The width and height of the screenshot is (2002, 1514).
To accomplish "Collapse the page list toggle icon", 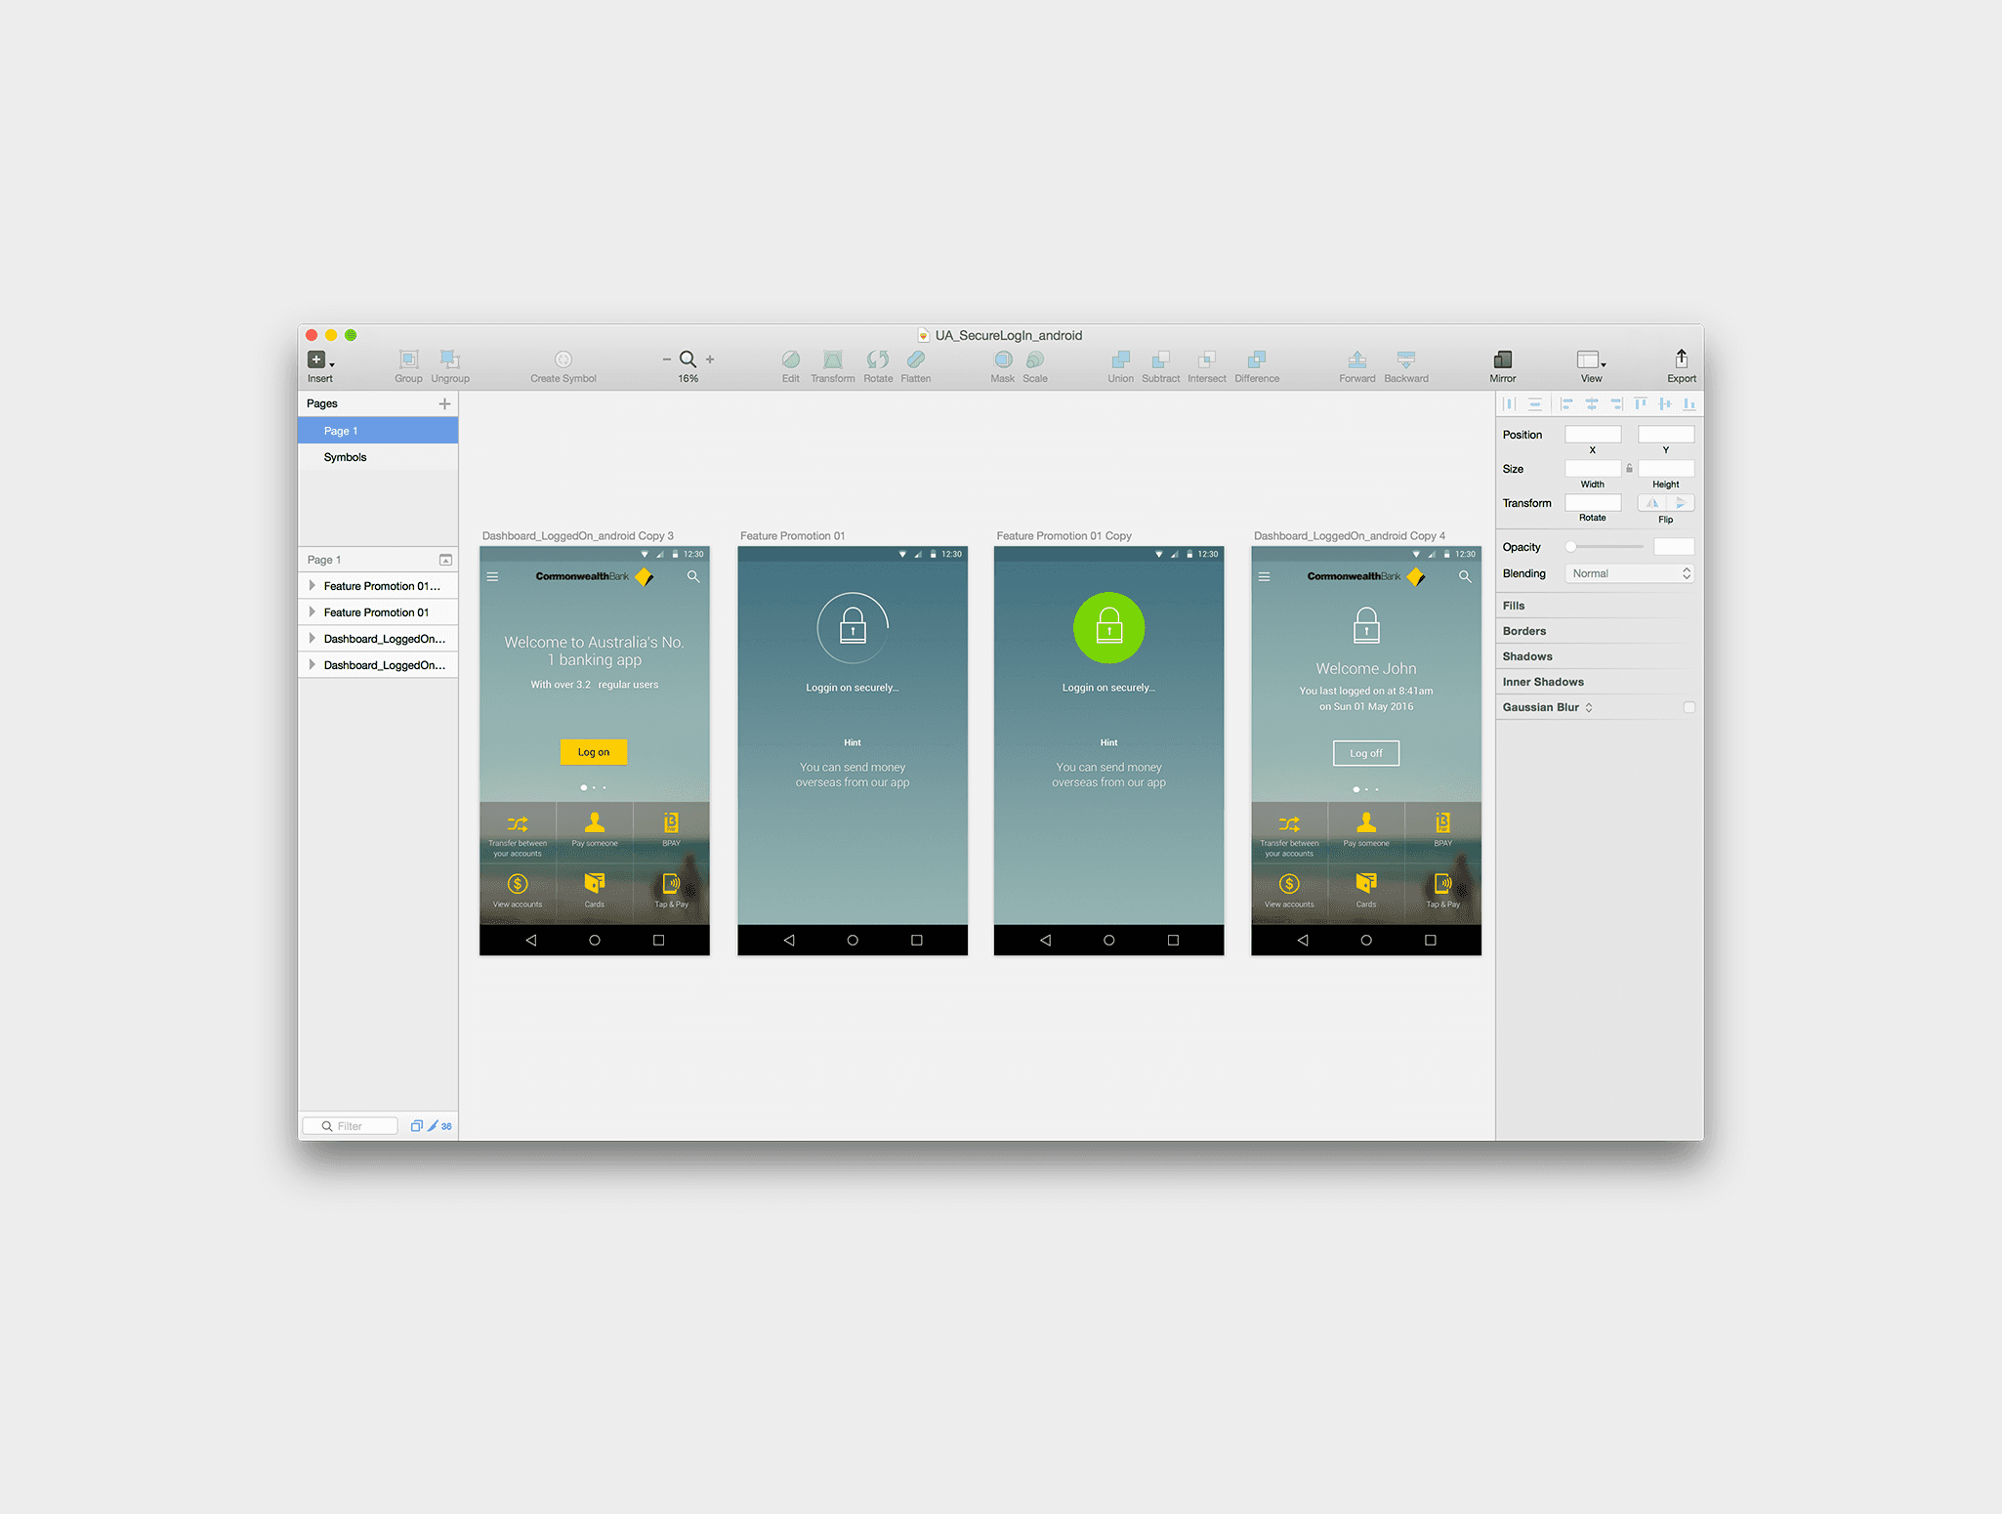I will click(x=445, y=560).
